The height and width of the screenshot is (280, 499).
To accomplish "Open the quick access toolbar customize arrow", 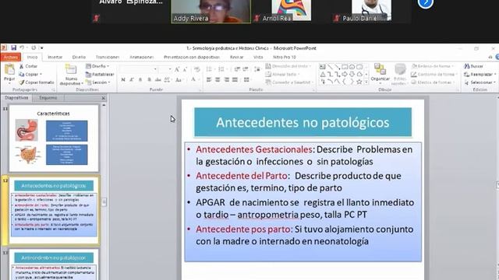I will 41,48.
